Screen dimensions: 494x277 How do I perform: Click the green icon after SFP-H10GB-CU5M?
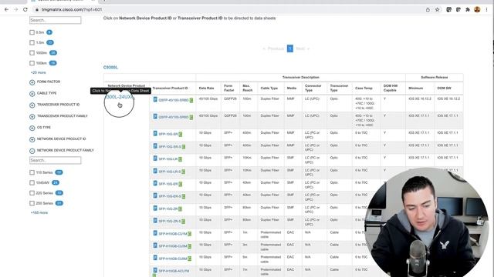coord(190,259)
